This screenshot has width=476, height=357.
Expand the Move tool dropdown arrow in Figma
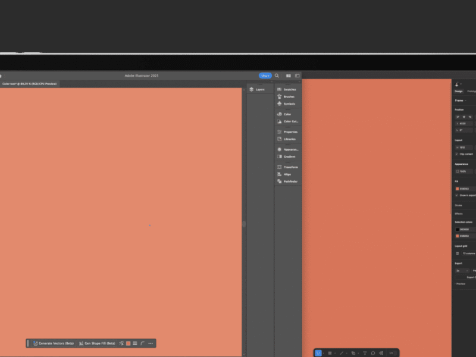[324, 353]
